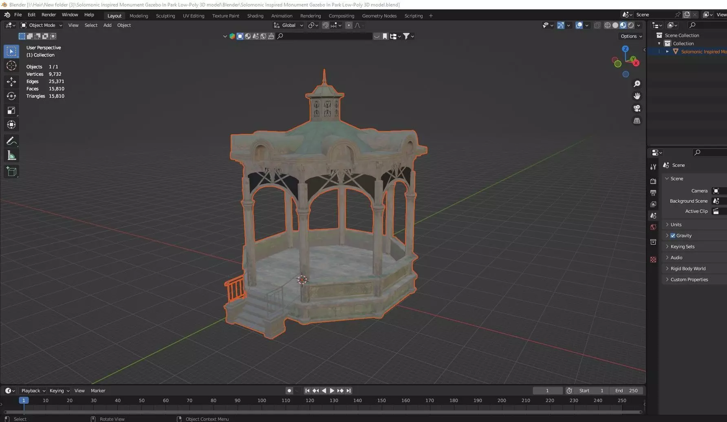Click the current frame field showing 1
The image size is (727, 422).
pyautogui.click(x=547, y=391)
